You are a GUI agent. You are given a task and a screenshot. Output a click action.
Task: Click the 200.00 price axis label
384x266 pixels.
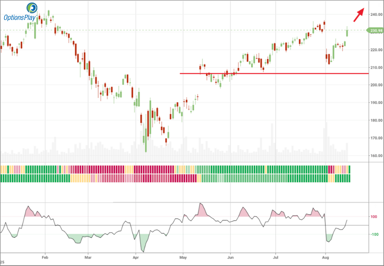pyautogui.click(x=376, y=85)
